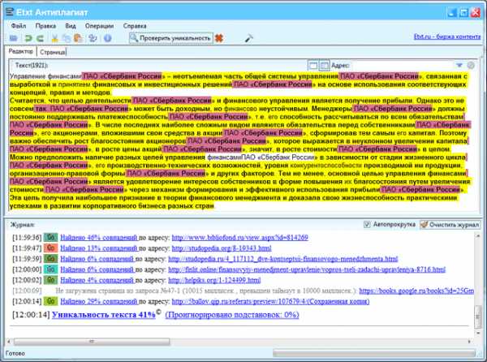
Task: Click the Готово status text
Action: pyautogui.click(x=15, y=353)
